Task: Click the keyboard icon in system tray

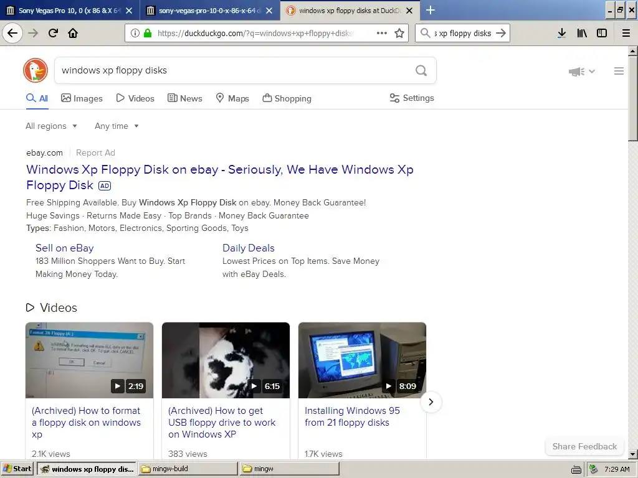Action: [576, 469]
